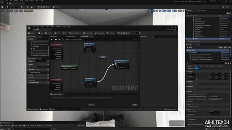This screenshot has width=232, height=130.
Task: Click Add in the My Blueprint panel
Action: click(x=31, y=61)
